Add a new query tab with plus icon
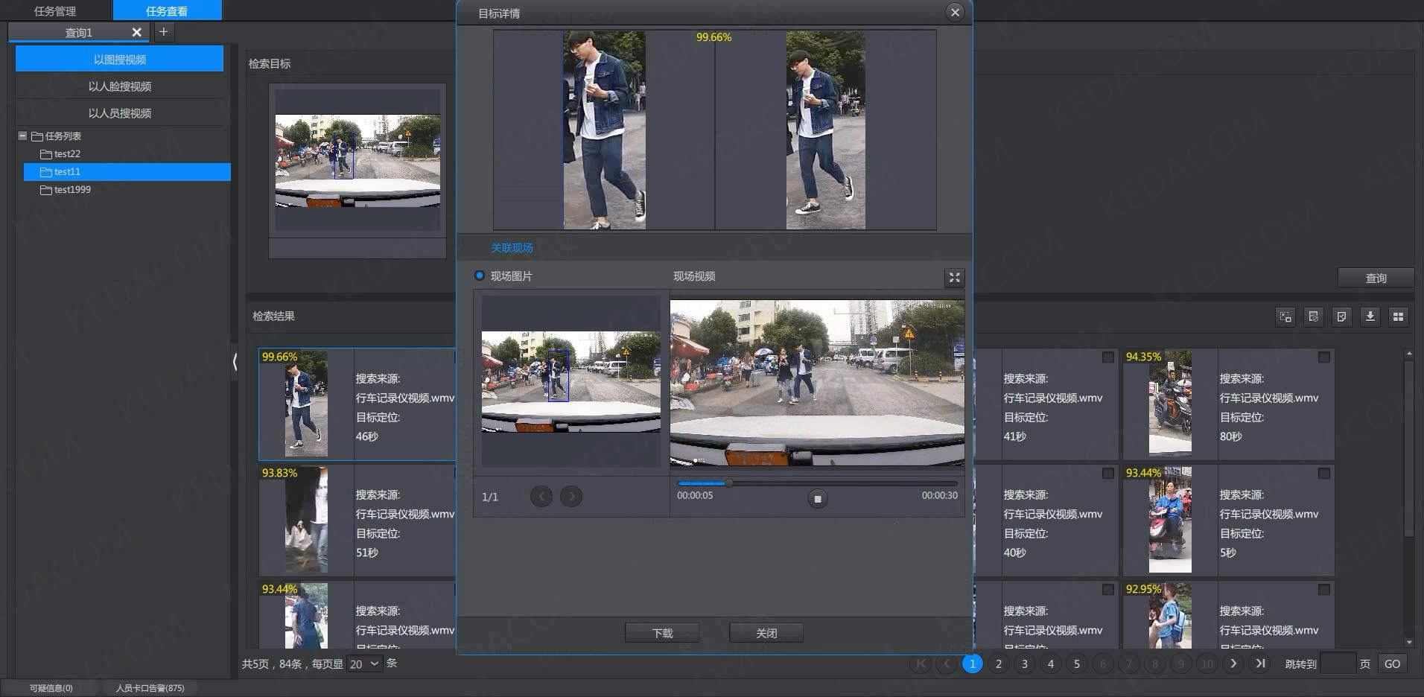The height and width of the screenshot is (697, 1424). click(x=164, y=32)
